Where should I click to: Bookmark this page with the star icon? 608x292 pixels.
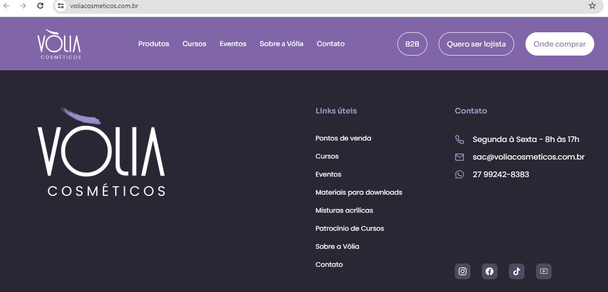tap(592, 6)
